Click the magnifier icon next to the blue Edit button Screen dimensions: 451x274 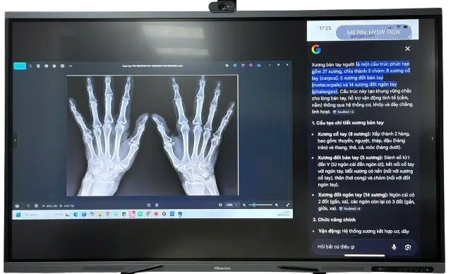pyautogui.click(x=30, y=66)
